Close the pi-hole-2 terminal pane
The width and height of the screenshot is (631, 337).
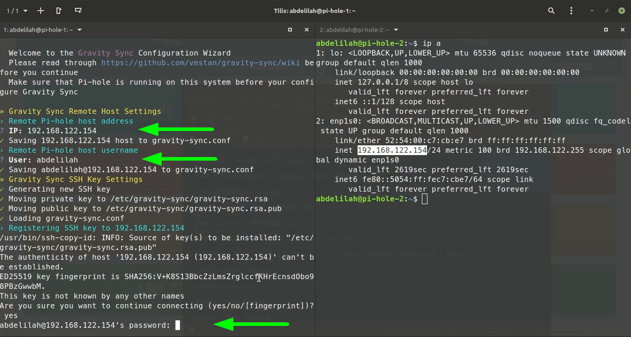(622, 30)
